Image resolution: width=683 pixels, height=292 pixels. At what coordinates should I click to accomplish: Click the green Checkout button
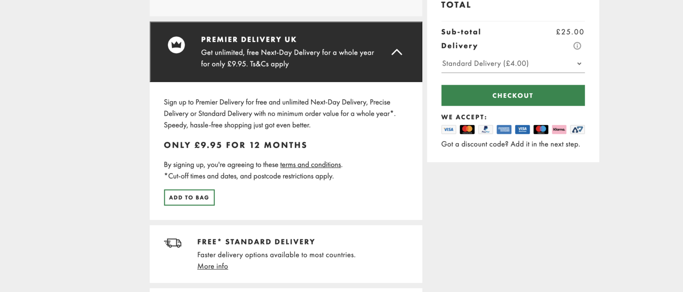click(x=513, y=95)
